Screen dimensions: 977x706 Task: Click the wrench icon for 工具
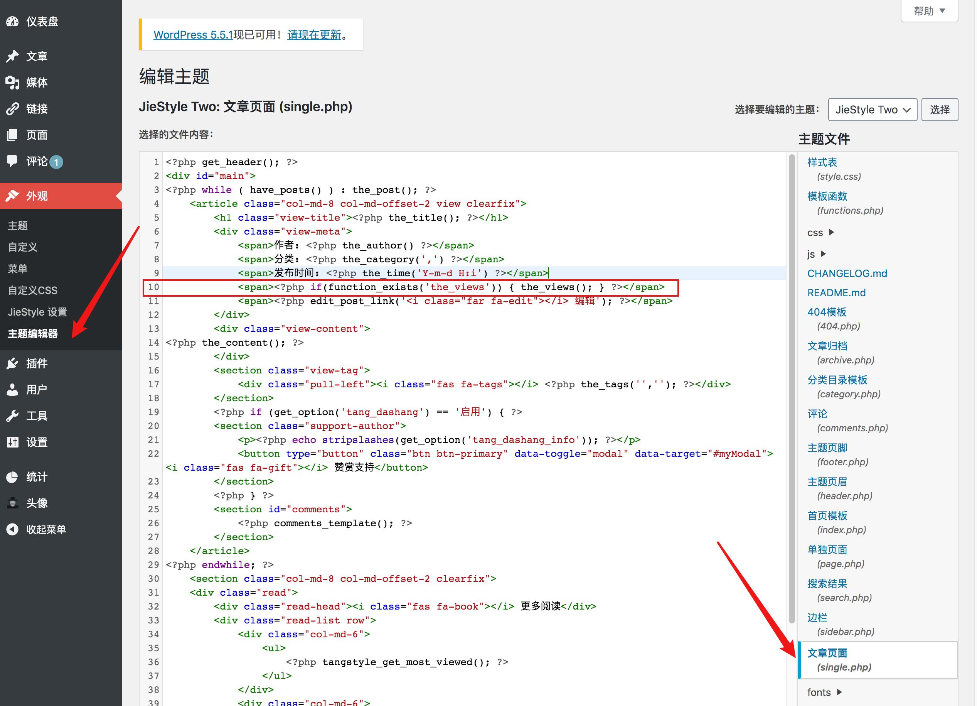[x=12, y=416]
